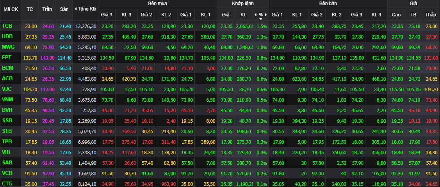The width and height of the screenshot is (440, 187).
Task: Click HDB ceiling price 29.25
Action: click(x=48, y=37)
